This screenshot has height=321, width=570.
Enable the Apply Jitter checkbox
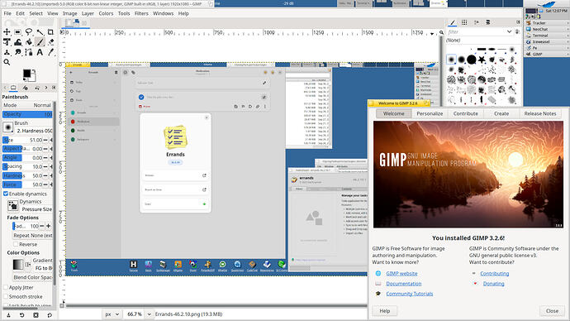(x=6, y=288)
